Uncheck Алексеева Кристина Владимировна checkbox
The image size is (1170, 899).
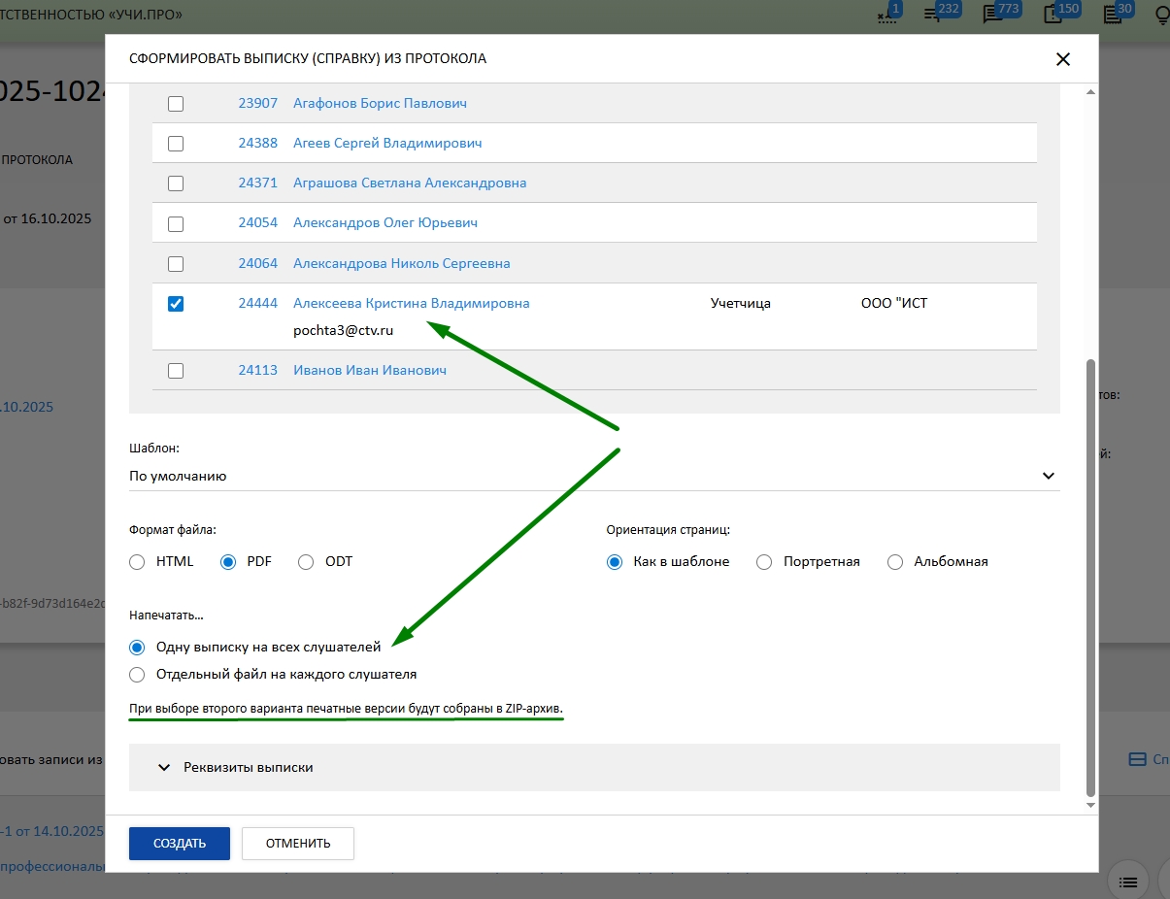(x=176, y=304)
